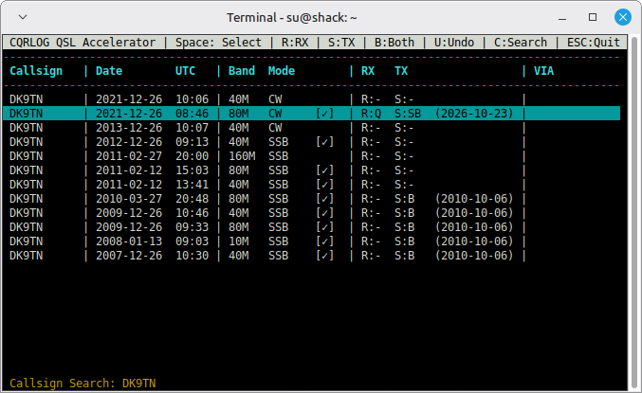Maximize the Terminal window
This screenshot has width=642, height=393.
coord(593,17)
